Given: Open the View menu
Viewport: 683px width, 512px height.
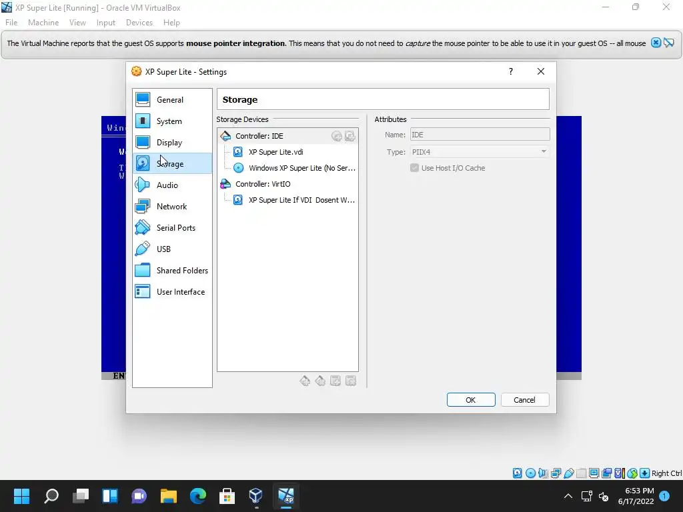Looking at the screenshot, I should click(x=77, y=23).
